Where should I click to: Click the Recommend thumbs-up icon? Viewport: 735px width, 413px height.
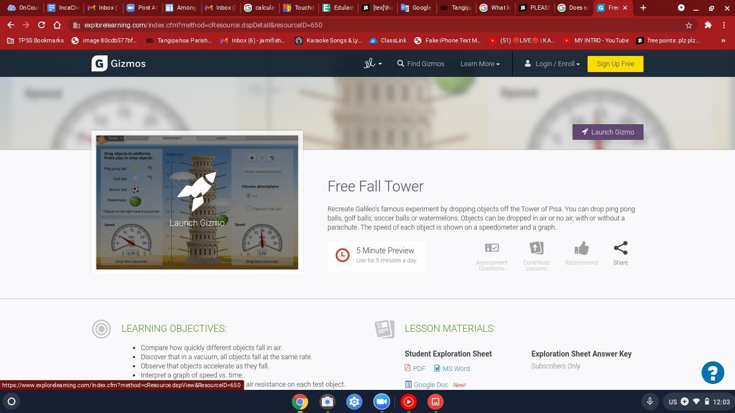[x=581, y=253]
